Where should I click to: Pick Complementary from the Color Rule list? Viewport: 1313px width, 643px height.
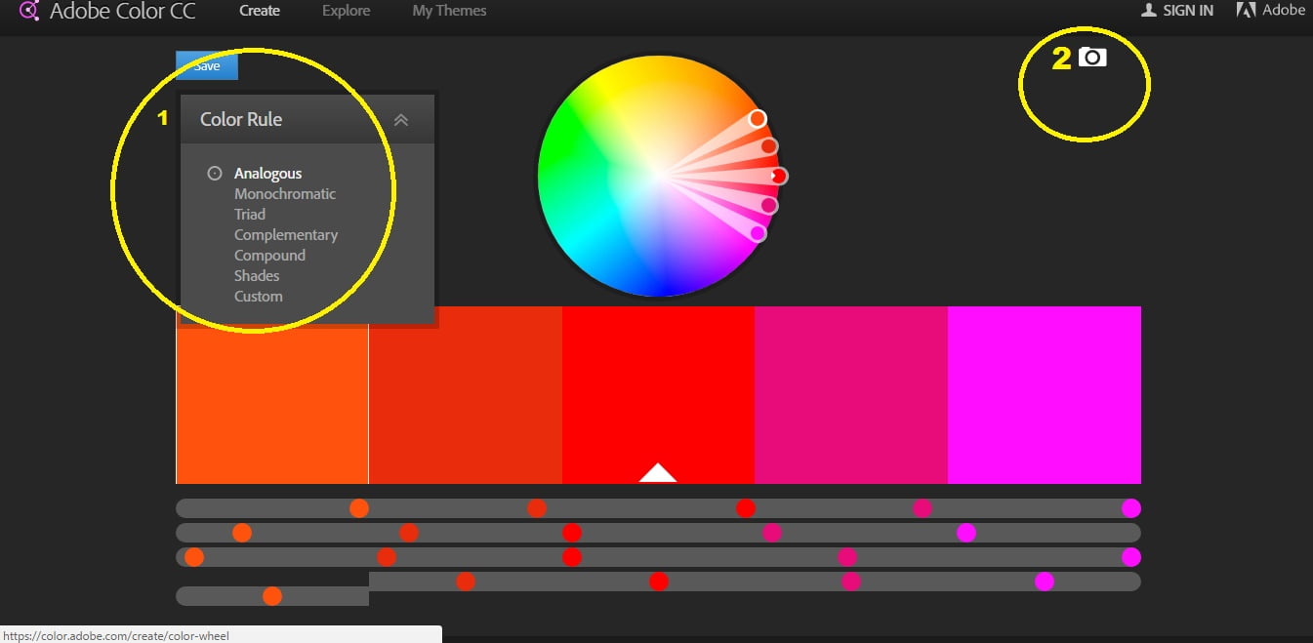pos(285,235)
